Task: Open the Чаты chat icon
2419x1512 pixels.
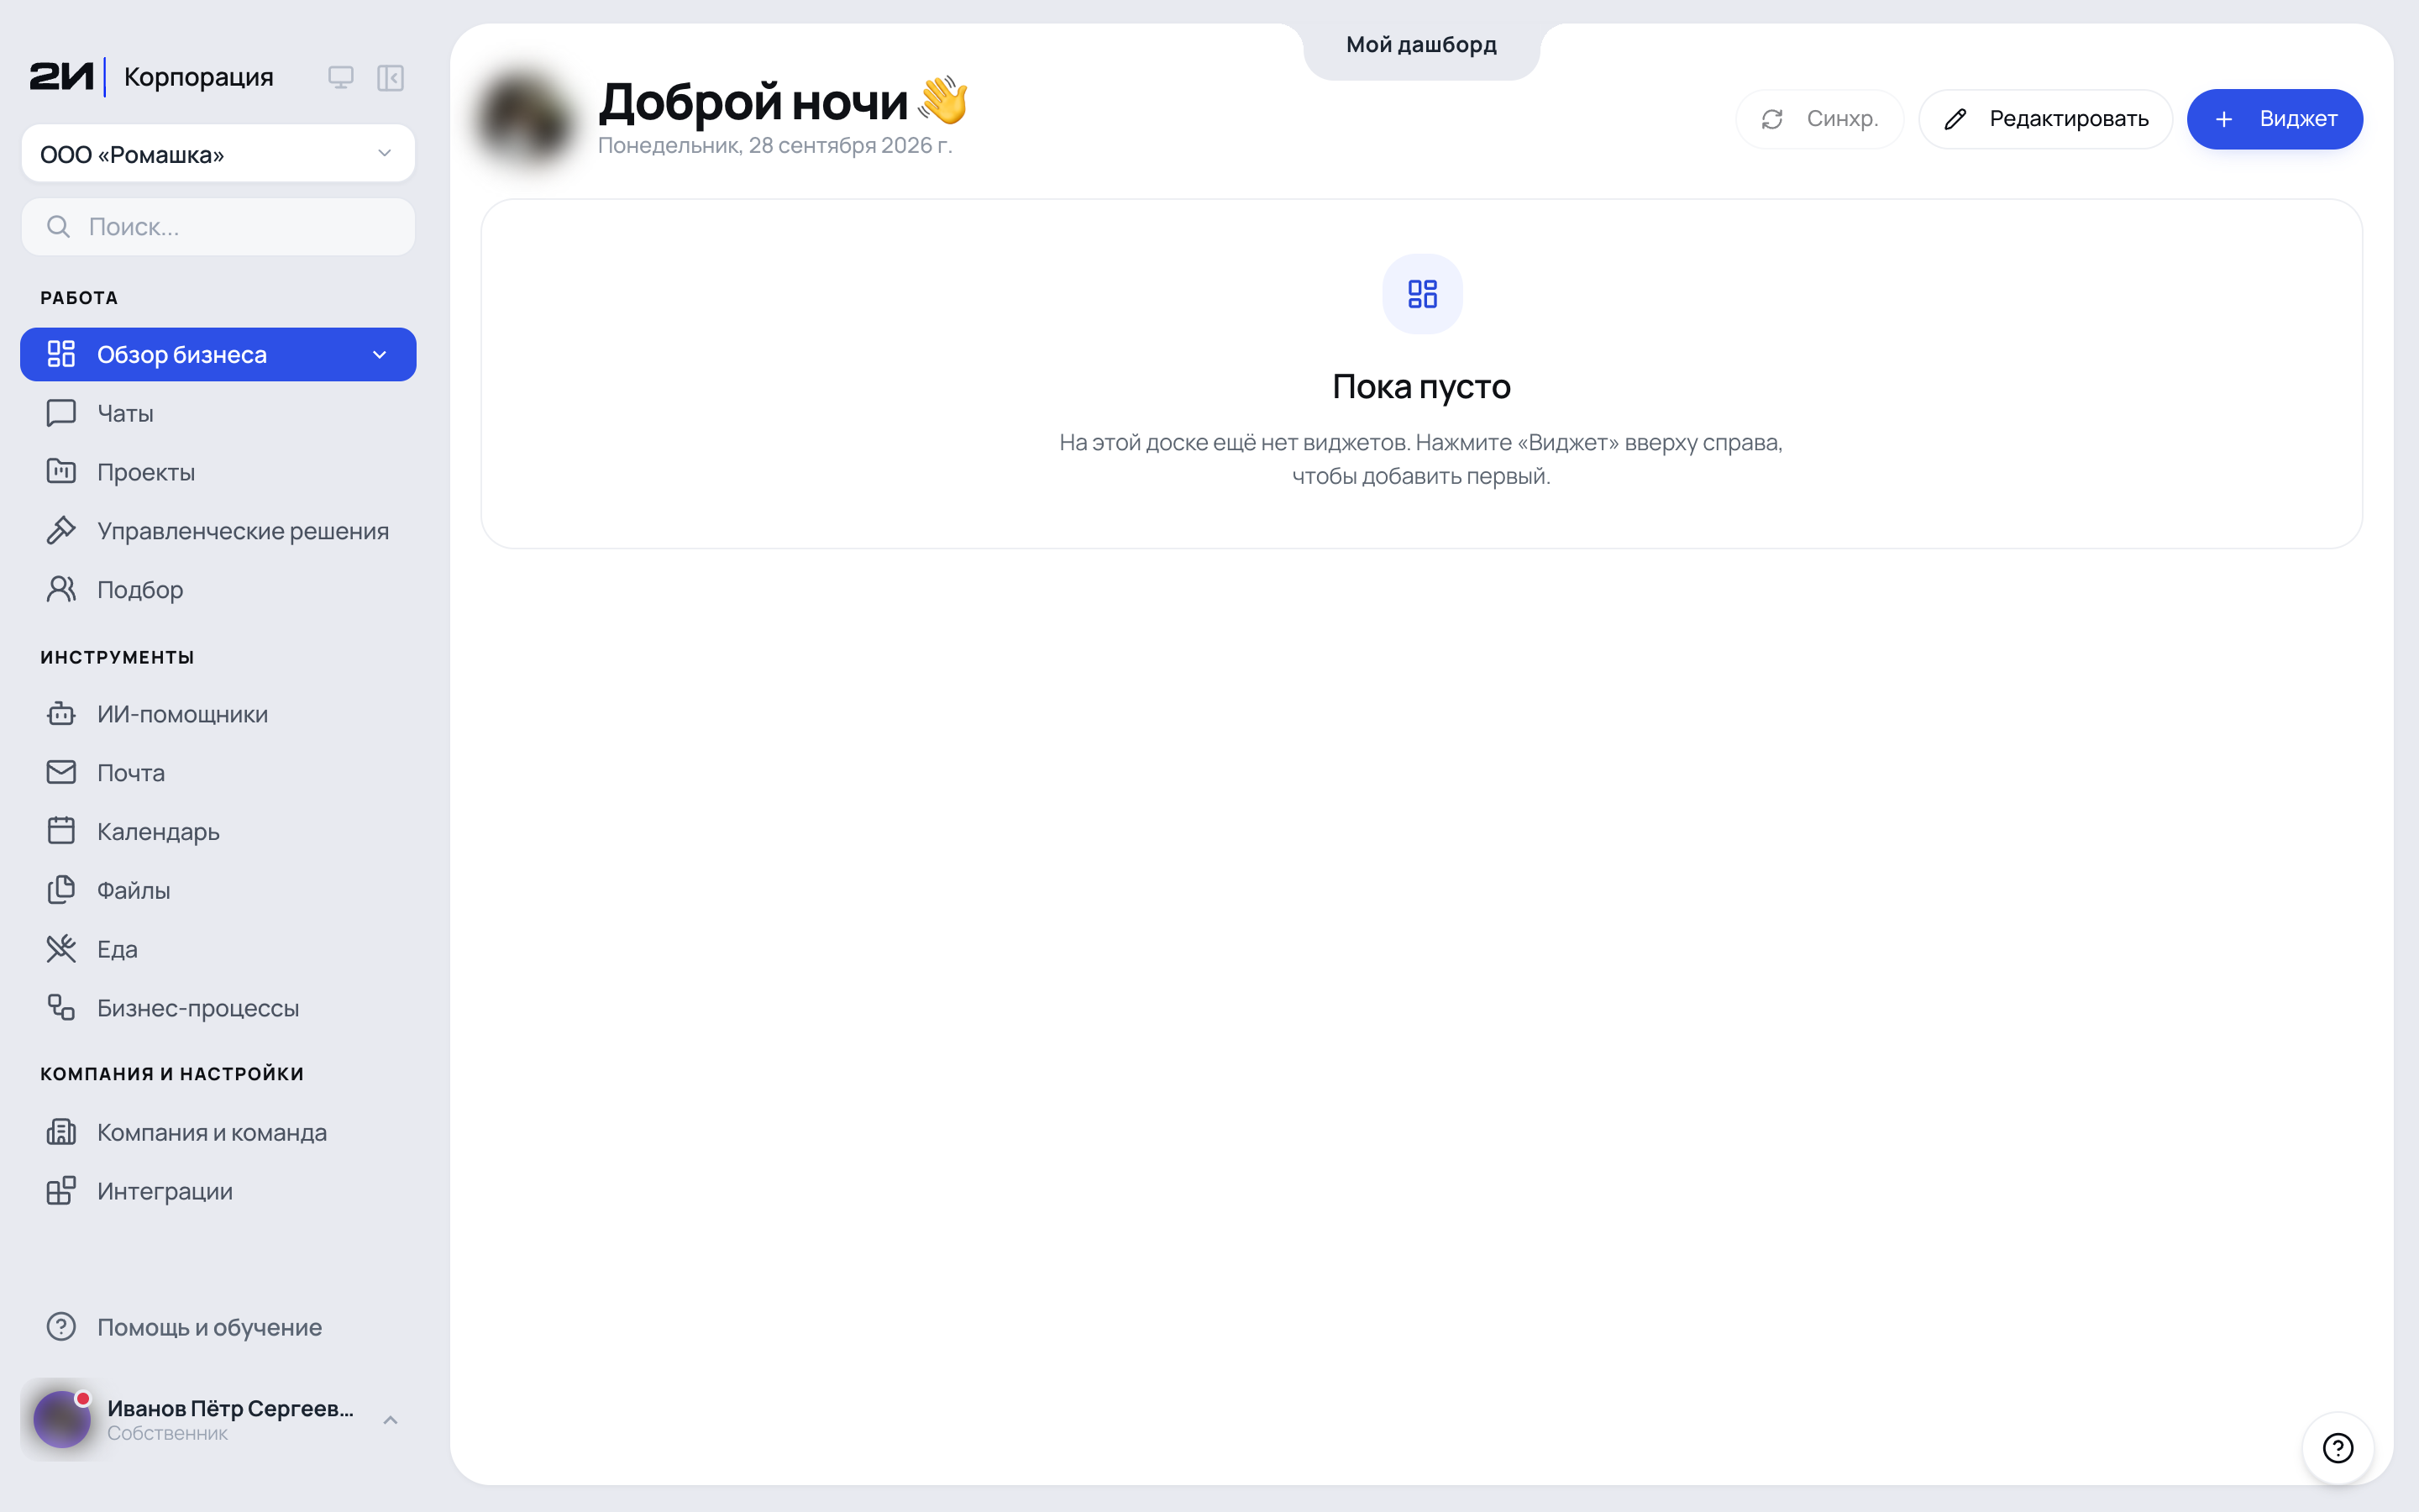Action: (x=61, y=413)
